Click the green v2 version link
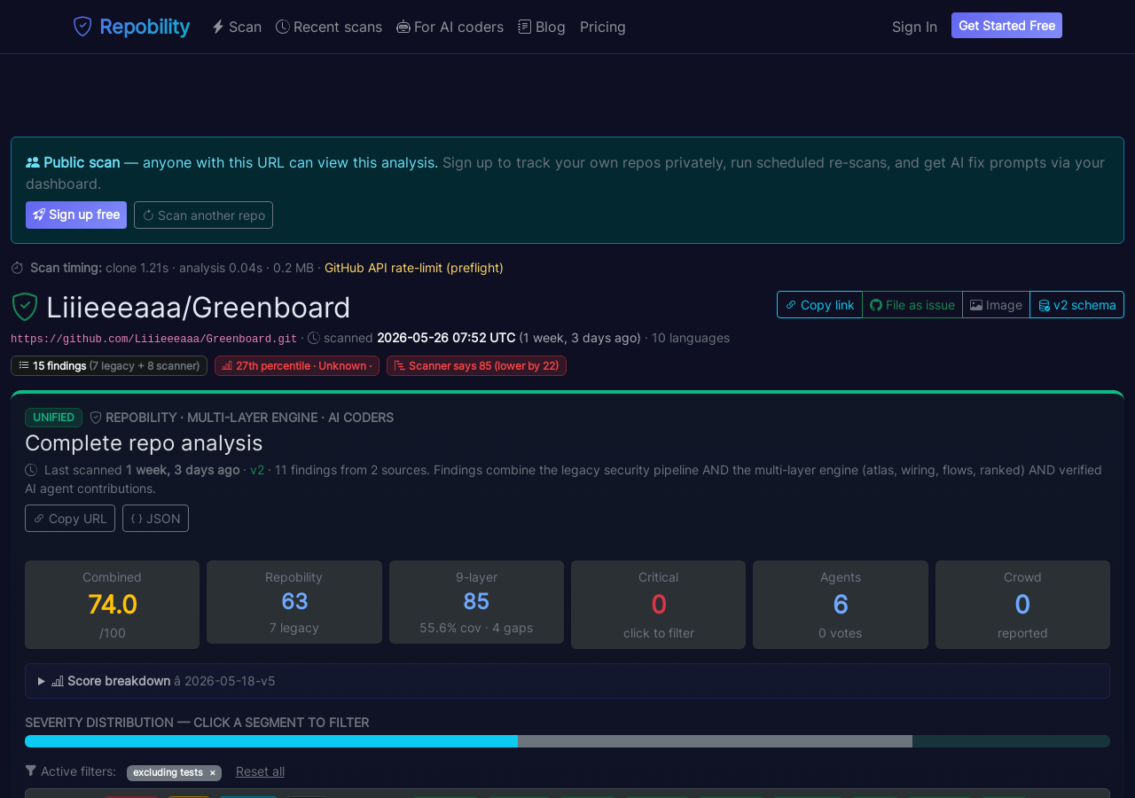The width and height of the screenshot is (1135, 798). [x=257, y=470]
